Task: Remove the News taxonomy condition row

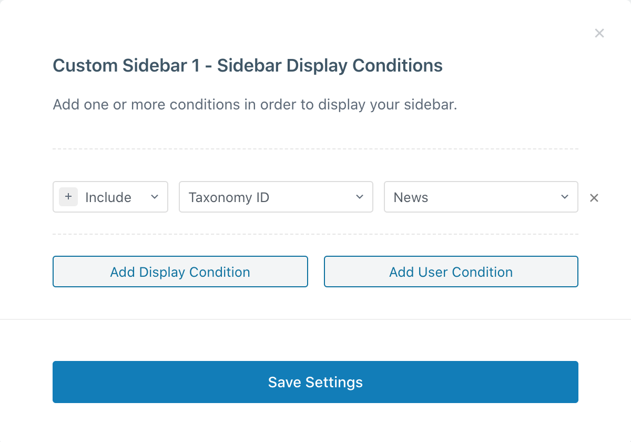Action: 594,198
